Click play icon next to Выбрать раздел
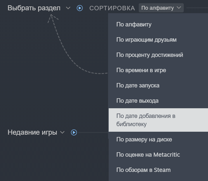This screenshot has height=181, width=208. [80, 8]
